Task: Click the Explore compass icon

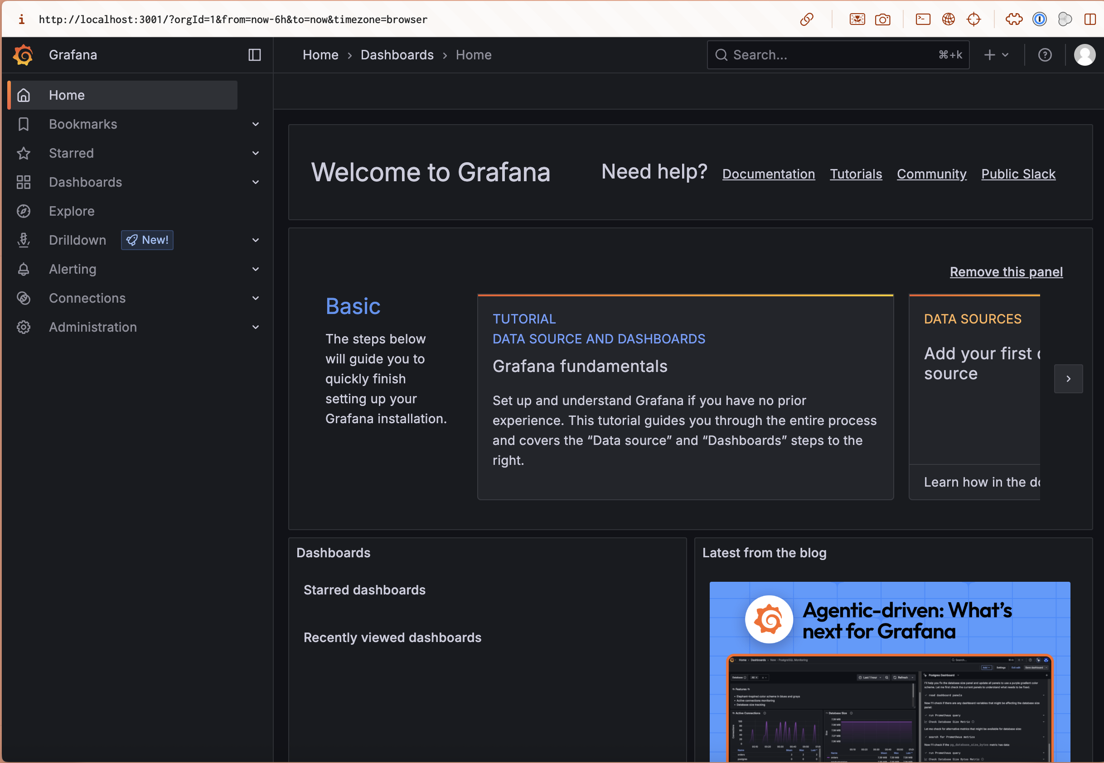Action: [x=24, y=211]
